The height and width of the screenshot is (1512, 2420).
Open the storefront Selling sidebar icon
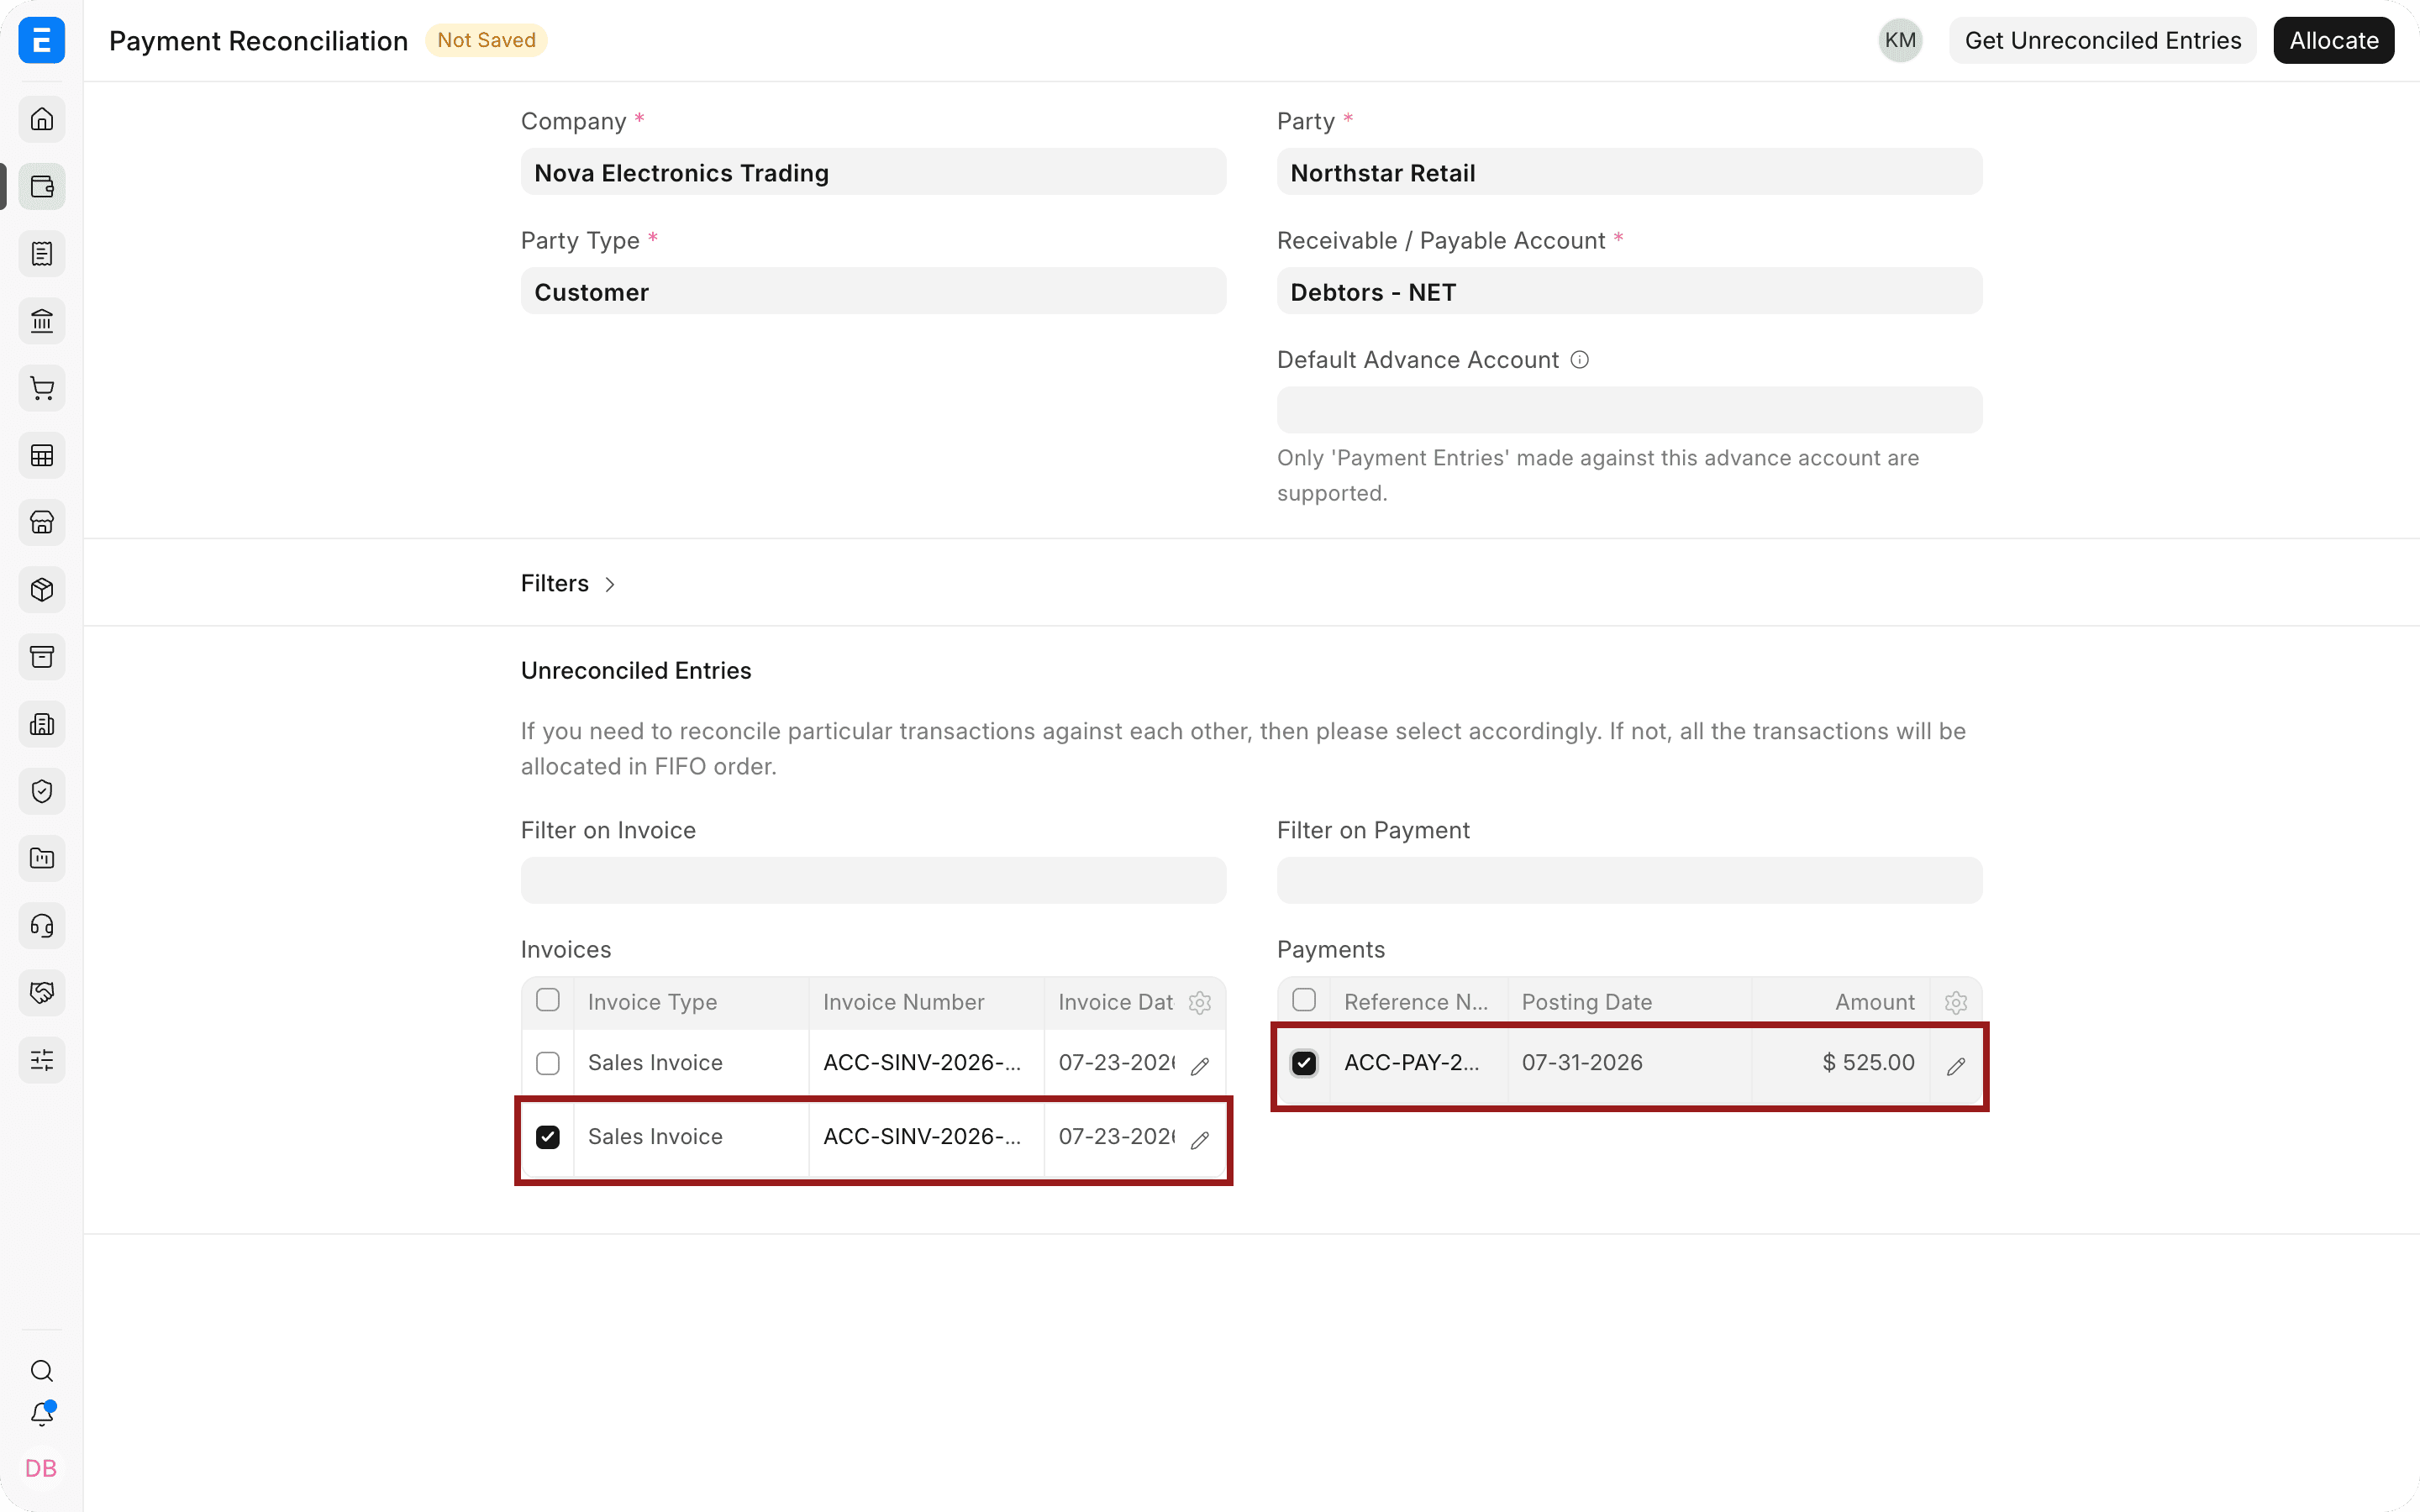pos(42,522)
